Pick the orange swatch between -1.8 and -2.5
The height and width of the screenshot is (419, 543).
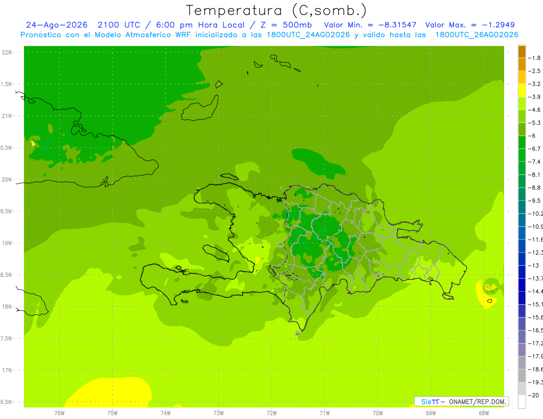pyautogui.click(x=522, y=65)
